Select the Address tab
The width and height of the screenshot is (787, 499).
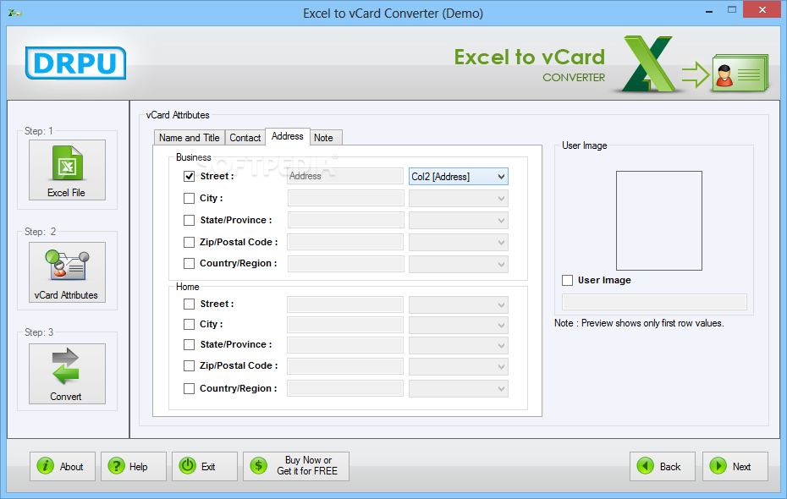tap(288, 136)
